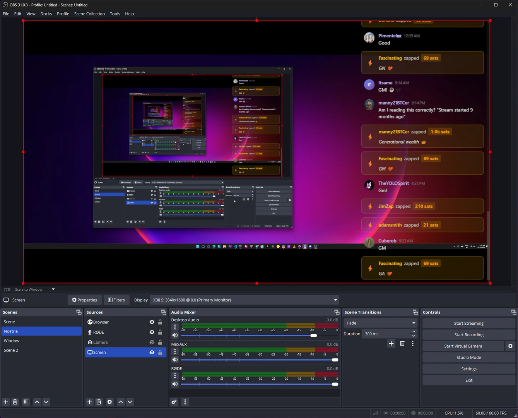Open the Display monitor dropdown
This screenshot has height=418, width=518.
click(x=335, y=300)
